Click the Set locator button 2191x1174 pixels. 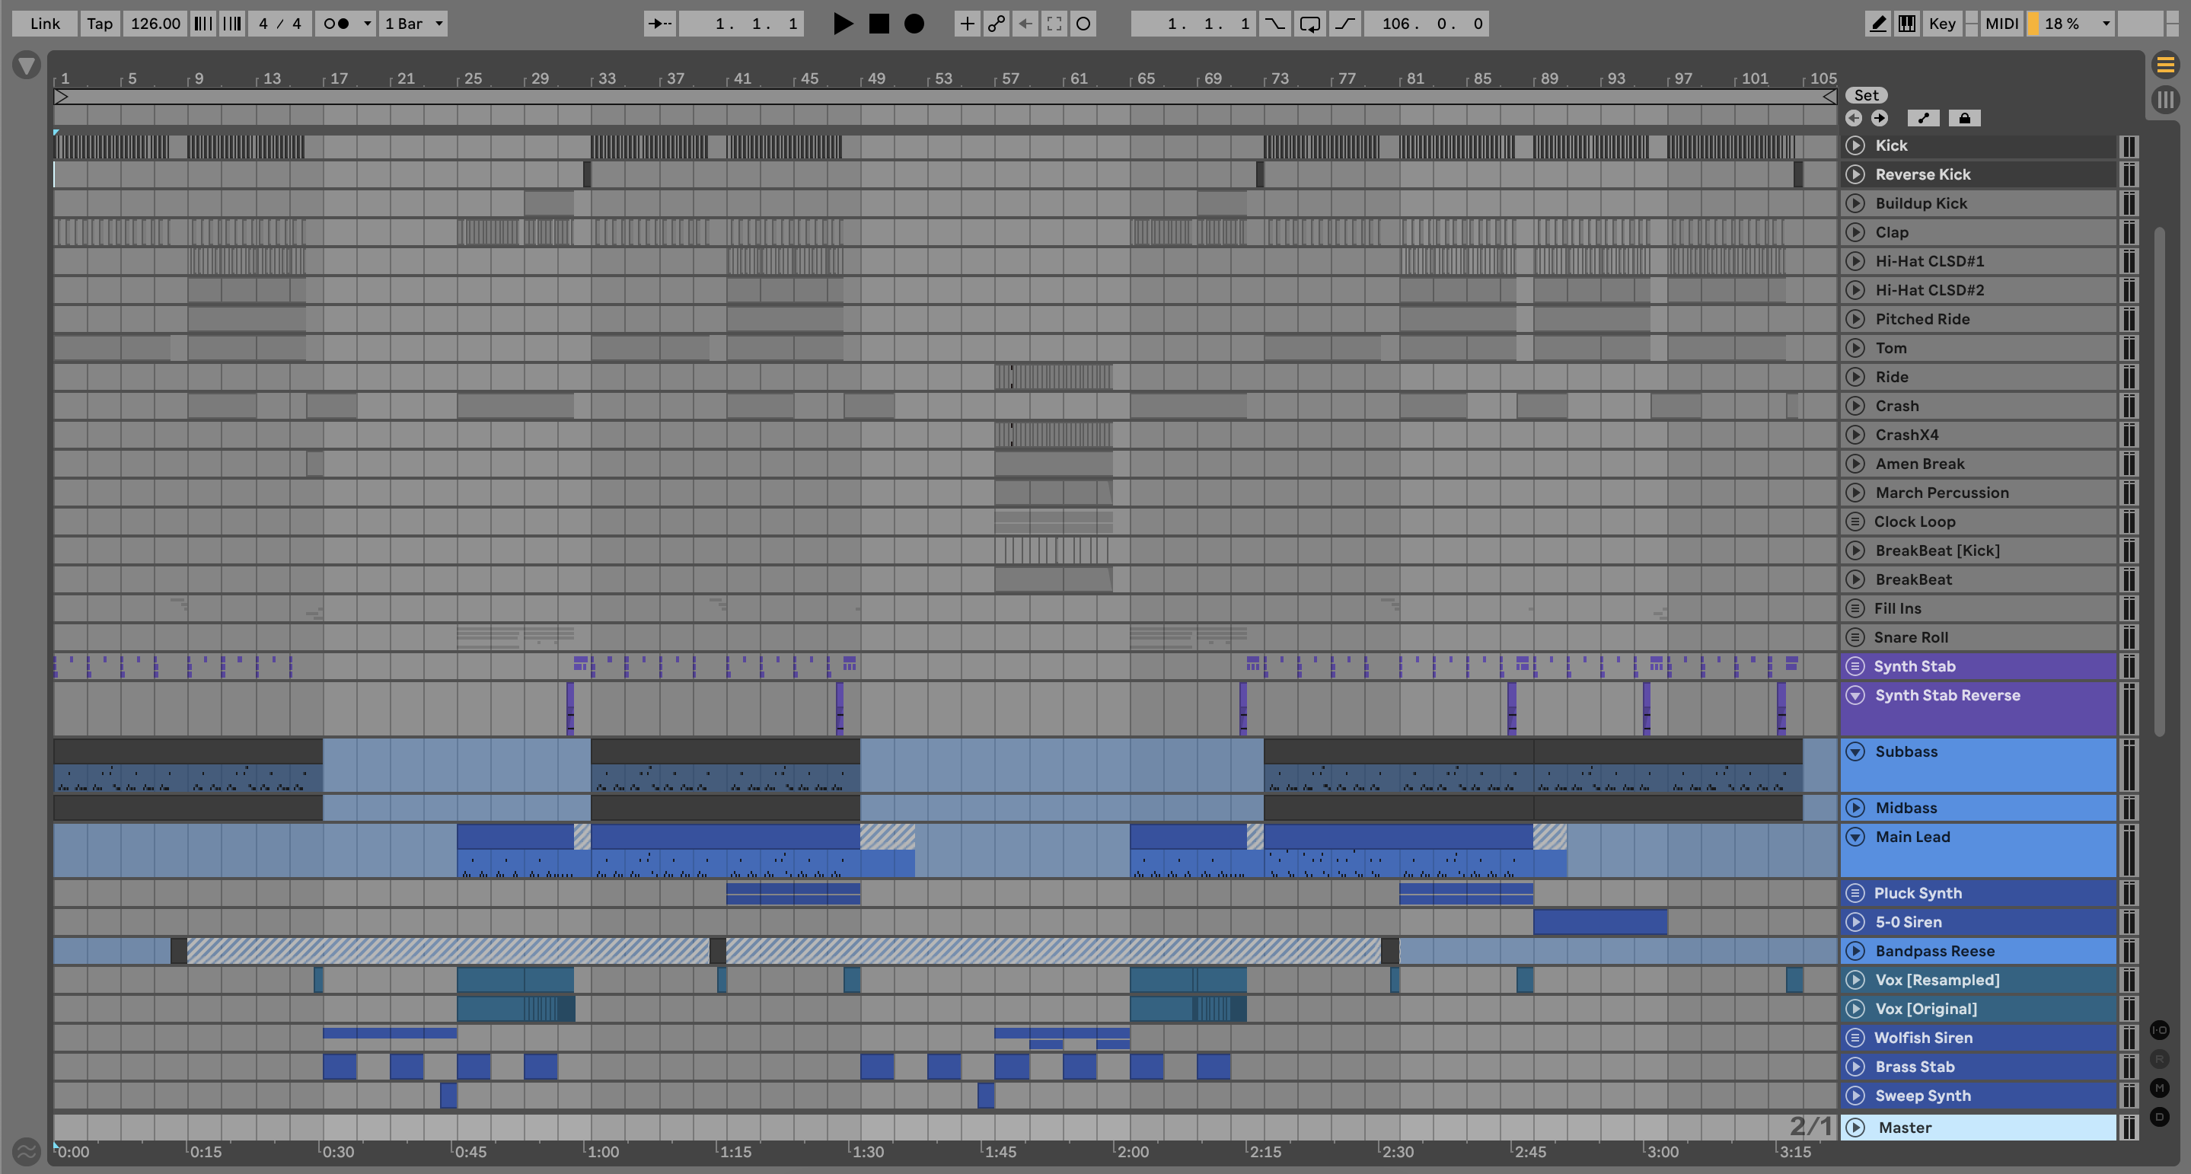(1866, 95)
